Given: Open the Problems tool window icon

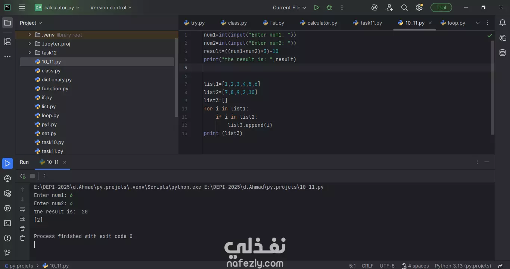Looking at the screenshot, I should coord(7,238).
